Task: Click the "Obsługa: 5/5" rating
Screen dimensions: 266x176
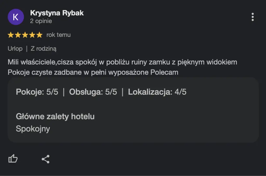Action: click(x=93, y=92)
